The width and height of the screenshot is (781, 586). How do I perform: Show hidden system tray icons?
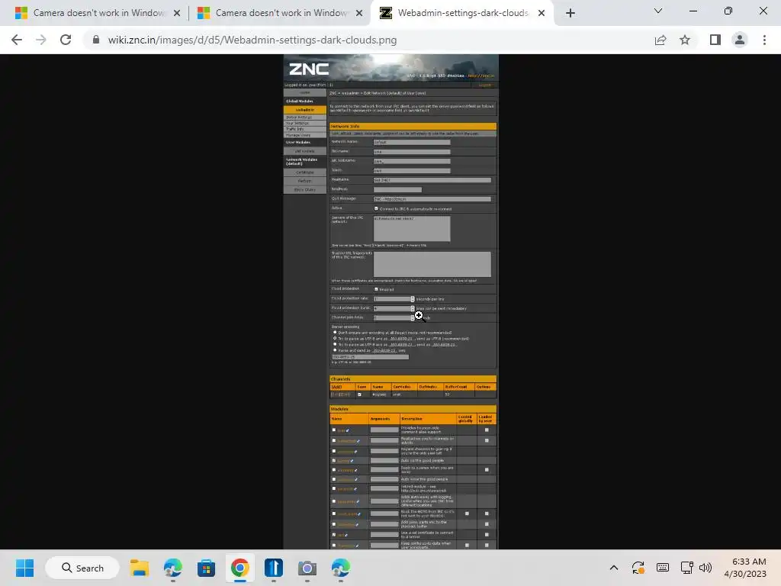[614, 568]
